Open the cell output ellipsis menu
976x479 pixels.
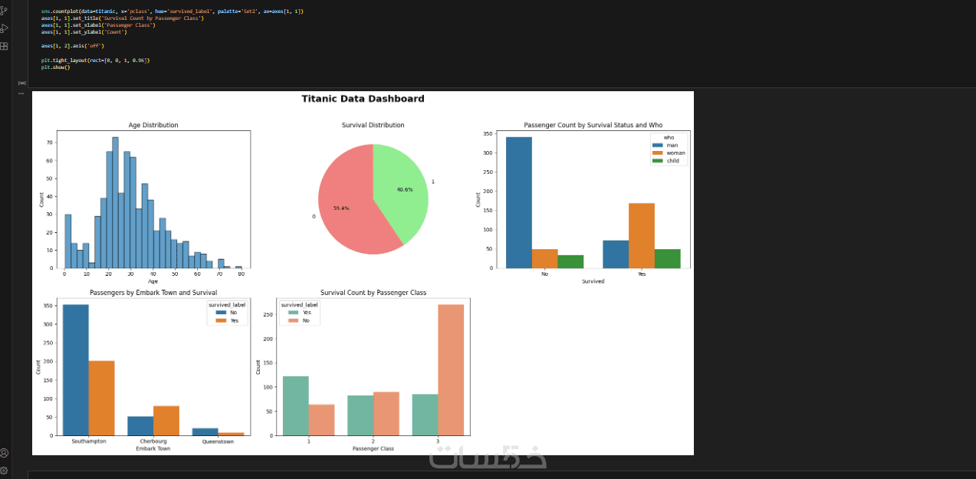coord(21,93)
